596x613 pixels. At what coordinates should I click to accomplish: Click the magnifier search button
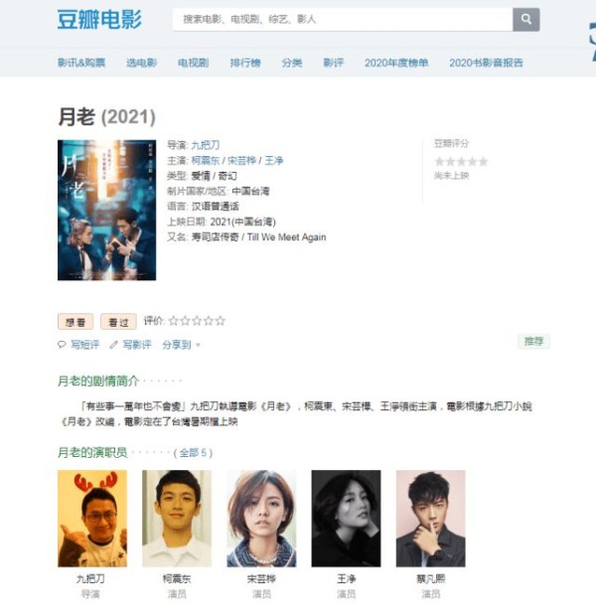526,20
